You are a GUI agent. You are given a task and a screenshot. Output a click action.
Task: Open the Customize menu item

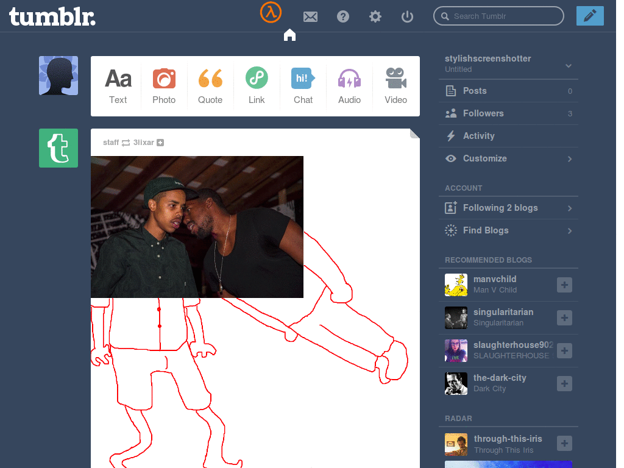click(508, 158)
